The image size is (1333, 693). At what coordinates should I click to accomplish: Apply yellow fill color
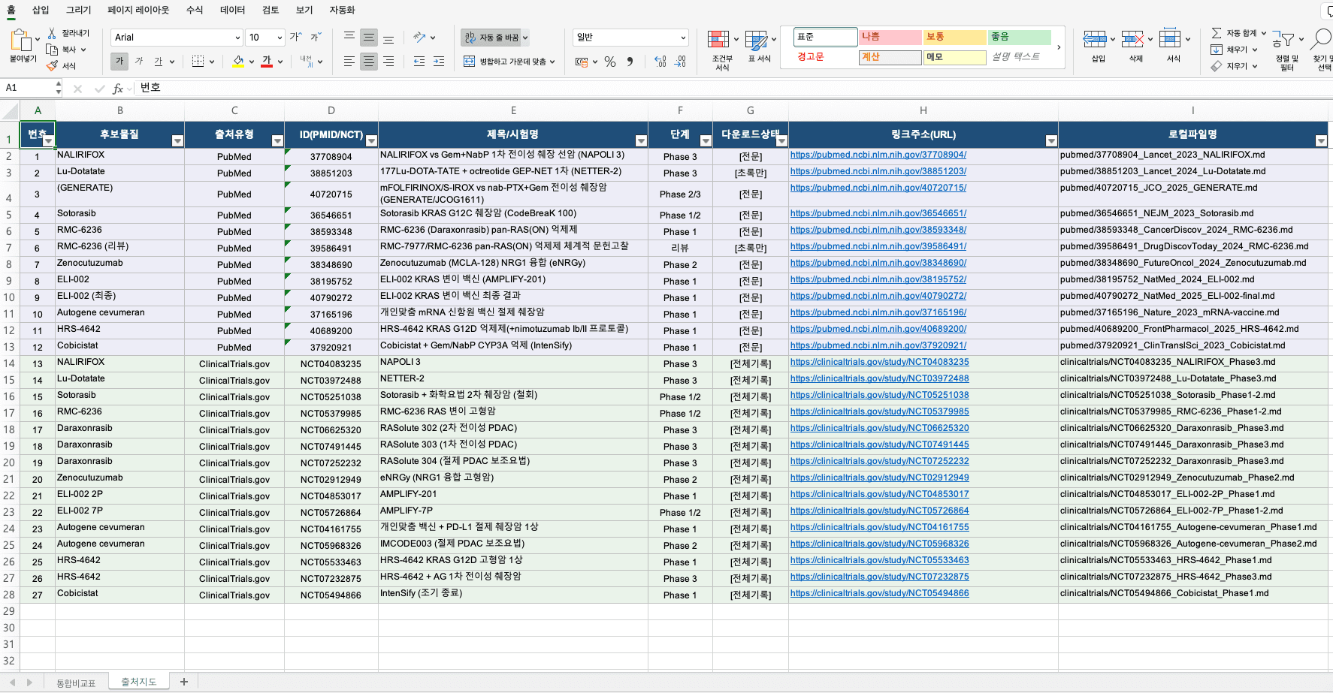238,62
